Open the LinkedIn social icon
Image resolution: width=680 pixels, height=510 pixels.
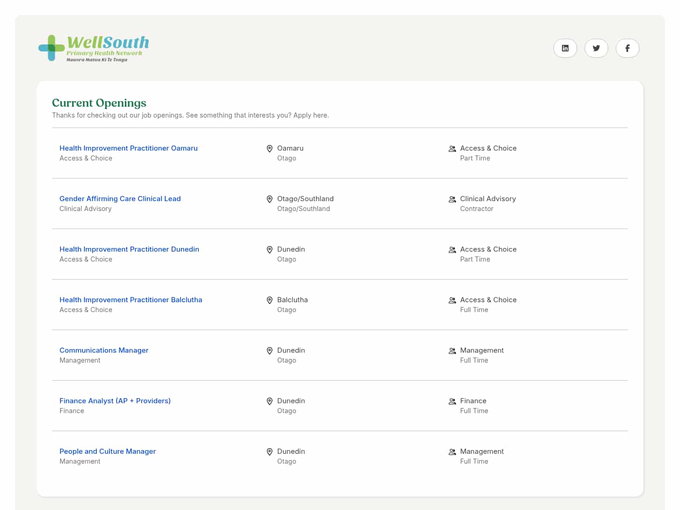(x=565, y=48)
